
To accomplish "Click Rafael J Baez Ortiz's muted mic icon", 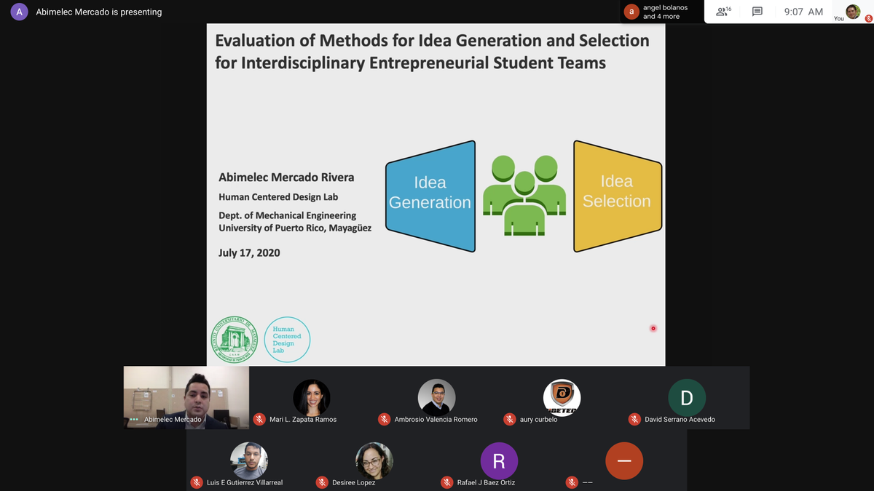I will coord(446,482).
